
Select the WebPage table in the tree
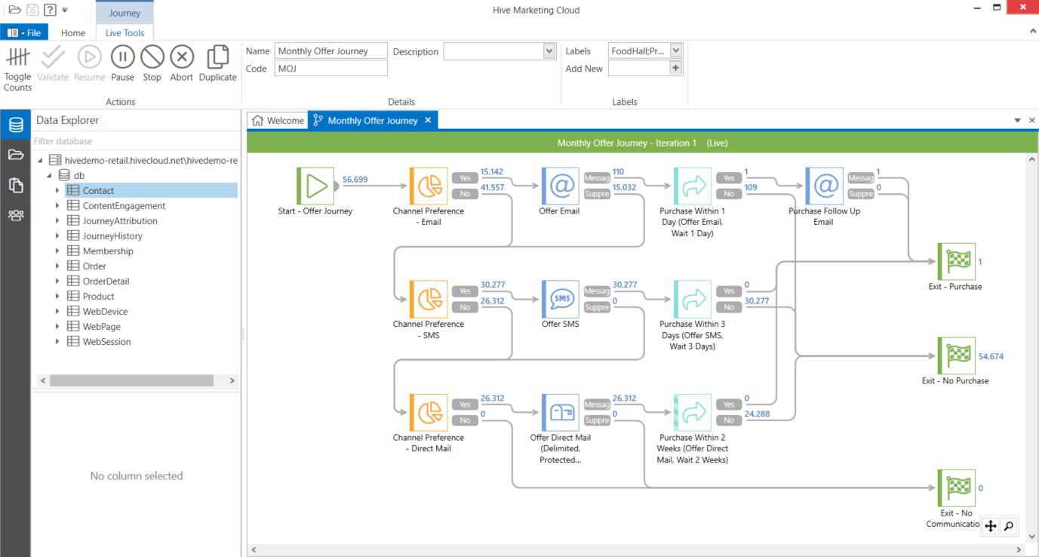point(102,326)
